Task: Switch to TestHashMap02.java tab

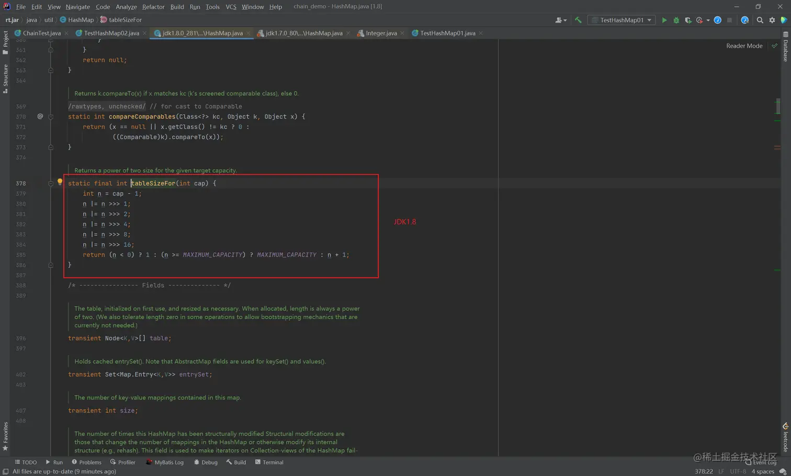Action: coord(111,33)
